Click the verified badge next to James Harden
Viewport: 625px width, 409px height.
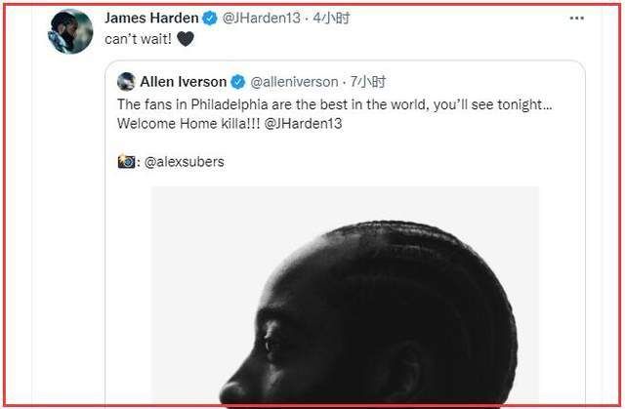point(210,19)
